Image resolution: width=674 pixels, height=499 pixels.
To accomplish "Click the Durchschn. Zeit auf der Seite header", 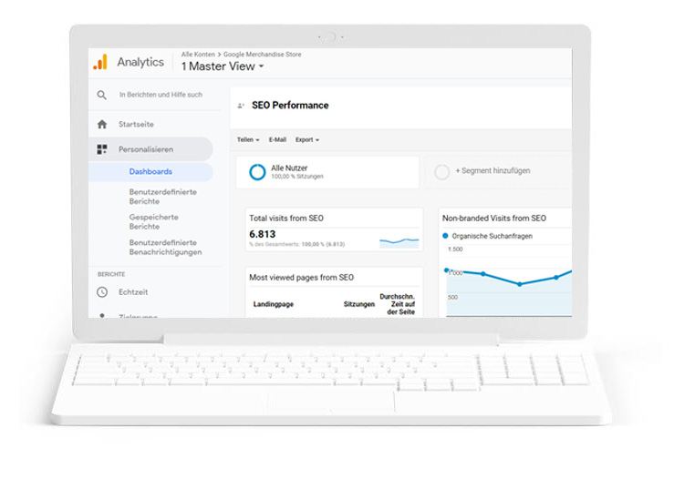I will pyautogui.click(x=397, y=304).
